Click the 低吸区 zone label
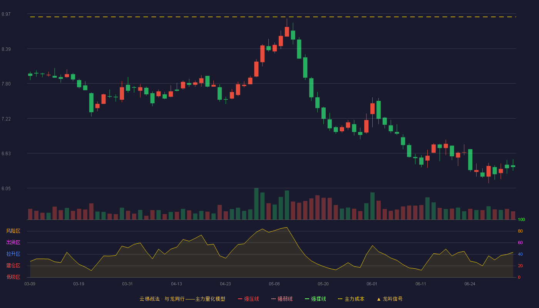539x308 pixels. (x=13, y=277)
